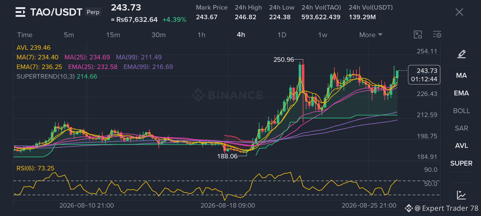Click the split-screen chart layout icon
481x216 pixels.
pos(418,35)
